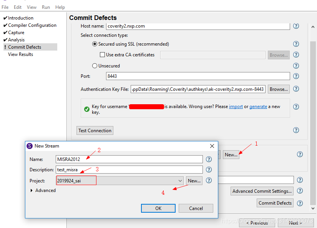
Task: Open the Edit menu
Action: tap(18, 7)
